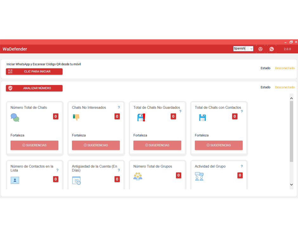Click the 0 counter in Número de Contactos en la Lista
This screenshot has width=298, height=250.
[56, 179]
